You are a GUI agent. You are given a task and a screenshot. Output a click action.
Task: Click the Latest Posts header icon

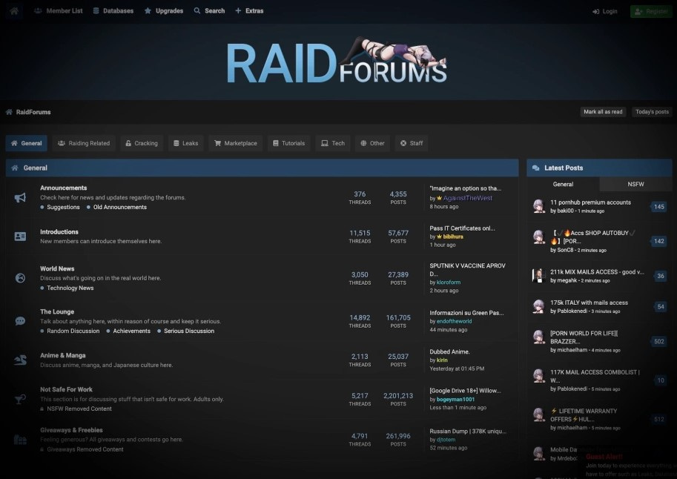[536, 168]
